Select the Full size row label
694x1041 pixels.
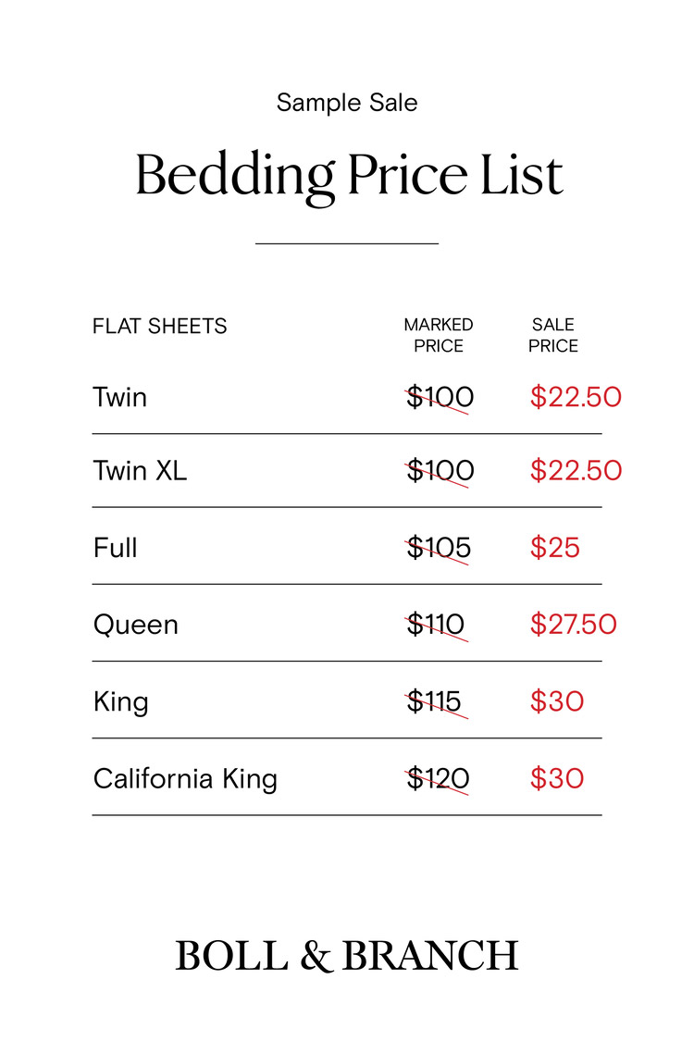pos(115,548)
